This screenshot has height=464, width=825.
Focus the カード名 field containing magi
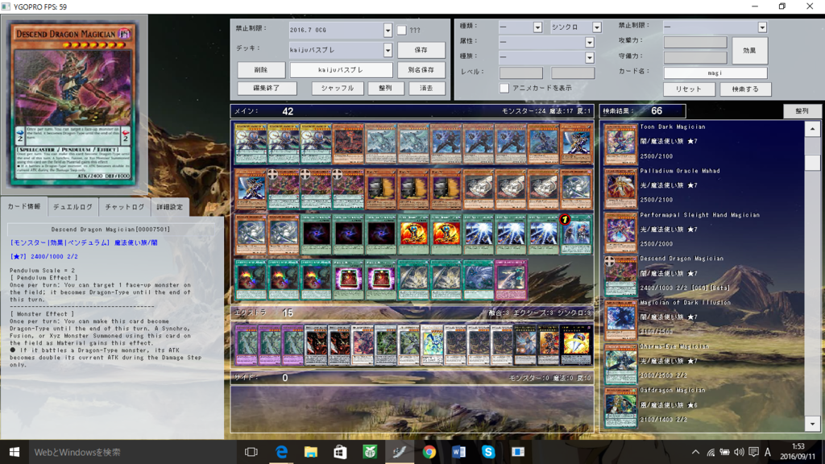(715, 72)
